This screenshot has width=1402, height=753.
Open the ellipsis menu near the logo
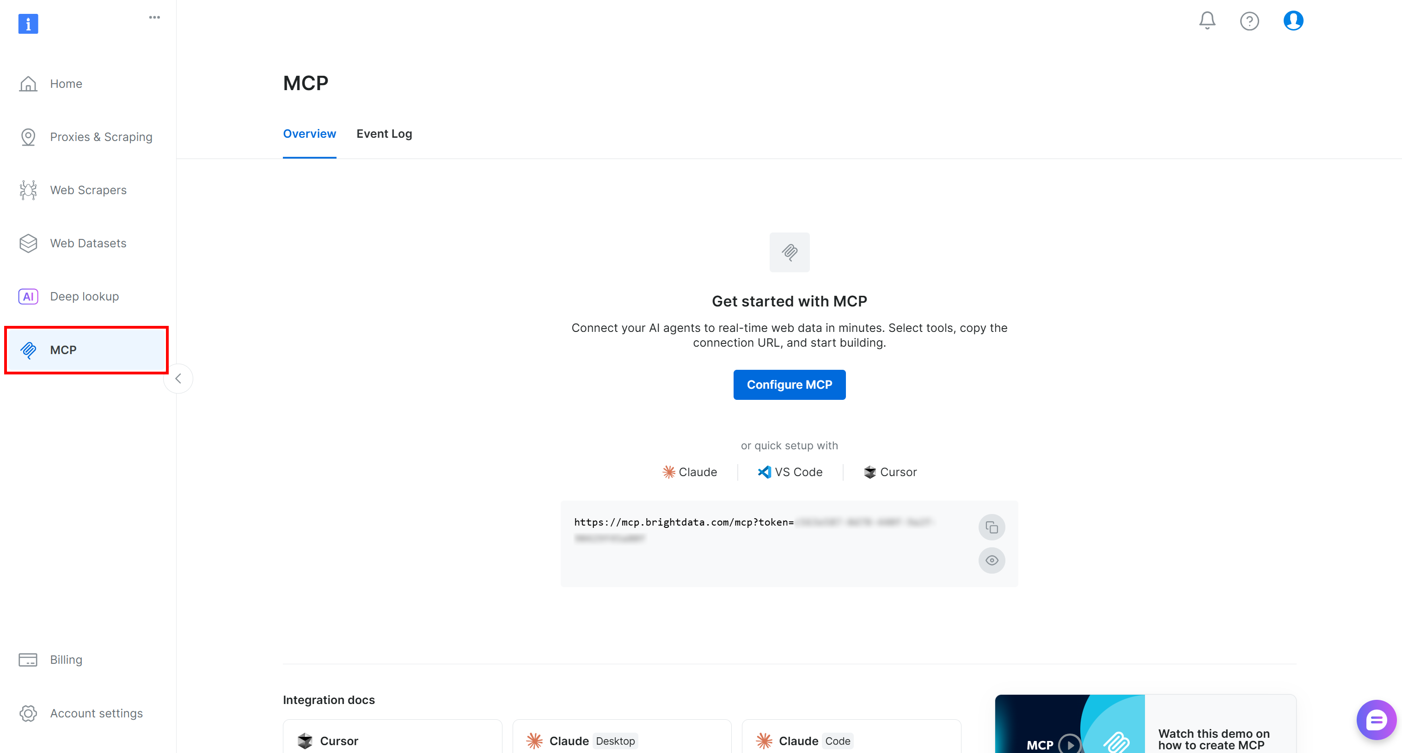coord(154,17)
